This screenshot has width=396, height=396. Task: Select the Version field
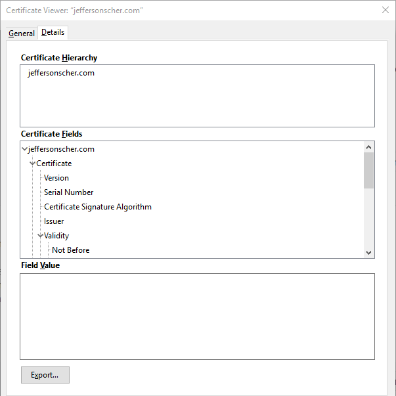click(56, 178)
